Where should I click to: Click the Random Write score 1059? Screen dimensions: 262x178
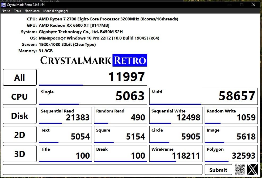coord(231,115)
